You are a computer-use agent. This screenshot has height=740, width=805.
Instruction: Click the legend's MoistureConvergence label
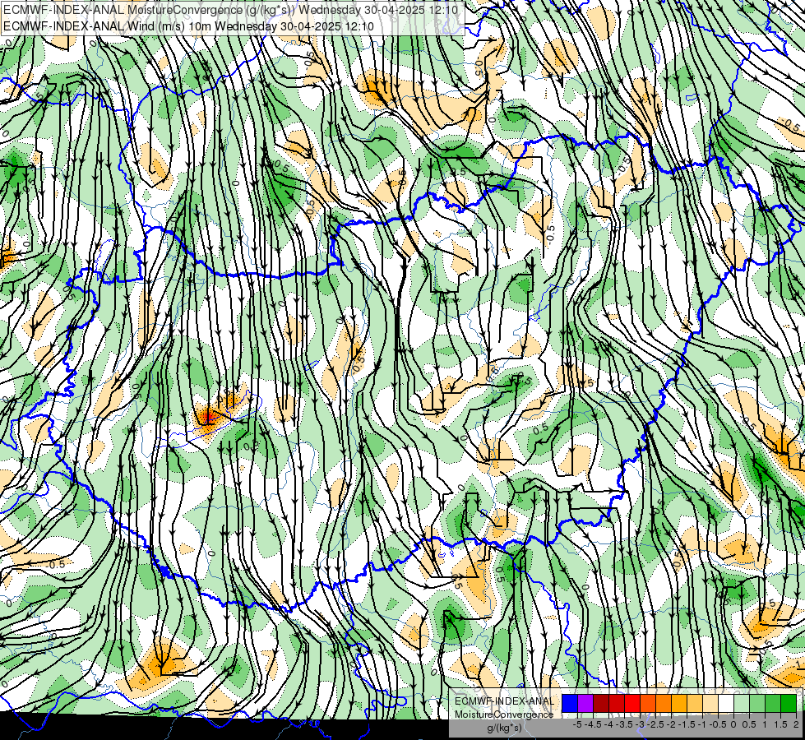click(504, 715)
